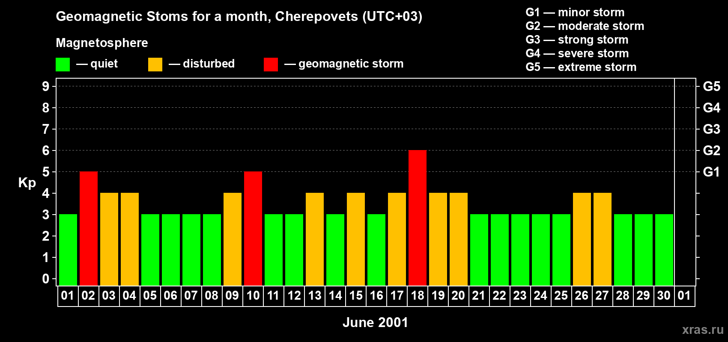The image size is (728, 342).
Task: Click date label 06 on the axis
Action: 170,296
